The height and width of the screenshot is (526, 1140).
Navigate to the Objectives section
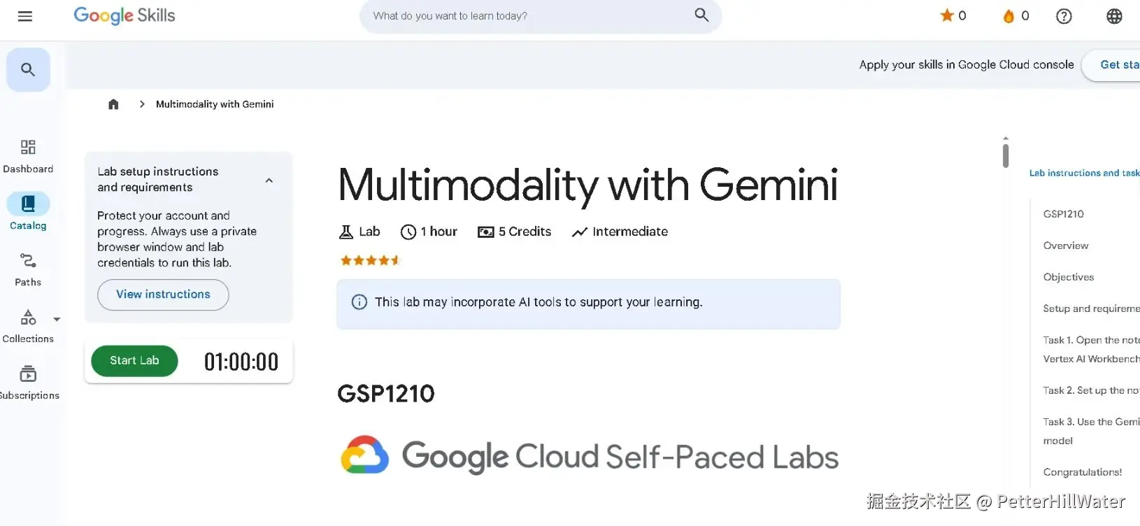click(1068, 277)
